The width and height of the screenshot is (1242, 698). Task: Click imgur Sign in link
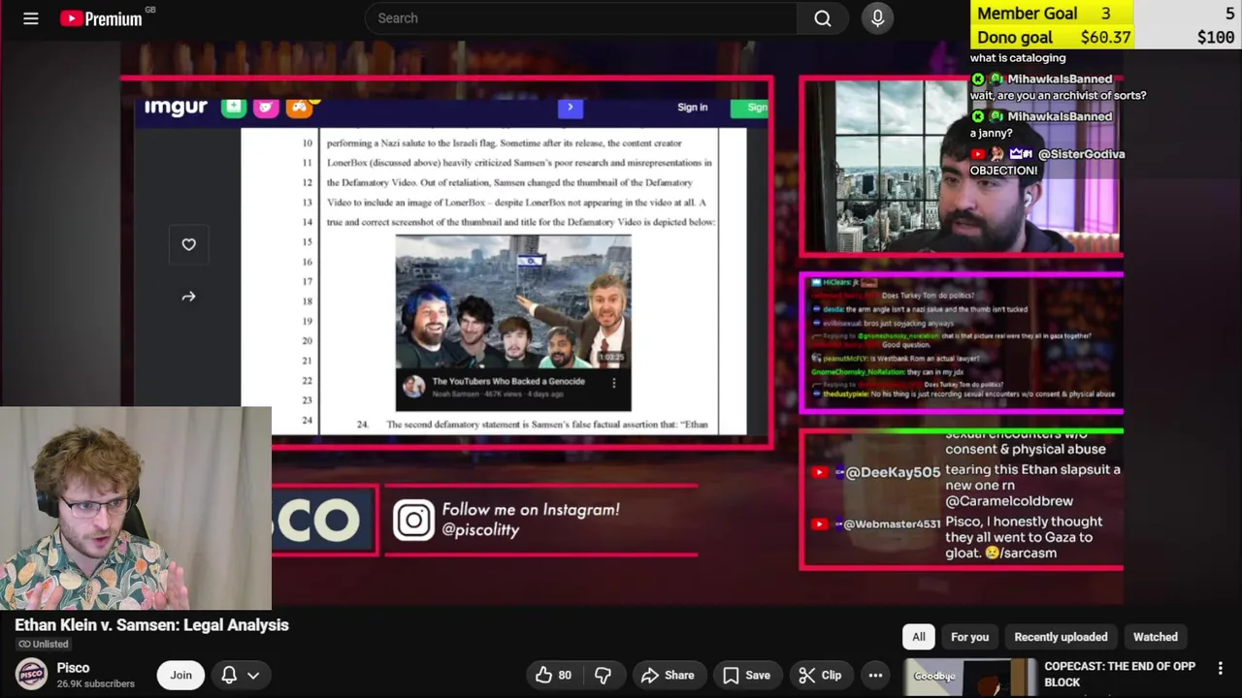[693, 108]
